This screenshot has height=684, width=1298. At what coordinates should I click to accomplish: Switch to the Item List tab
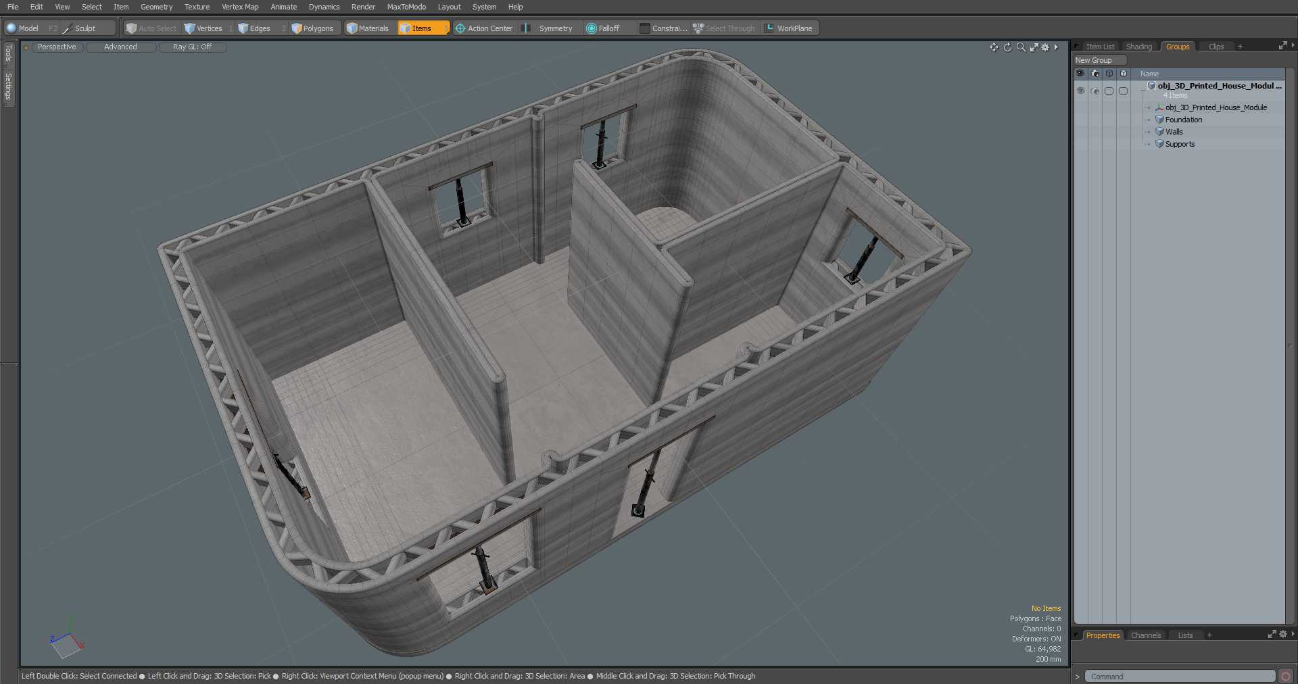coord(1100,47)
